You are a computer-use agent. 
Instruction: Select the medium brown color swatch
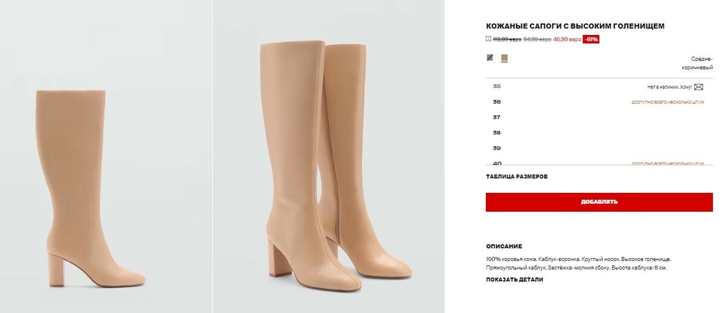(x=504, y=58)
